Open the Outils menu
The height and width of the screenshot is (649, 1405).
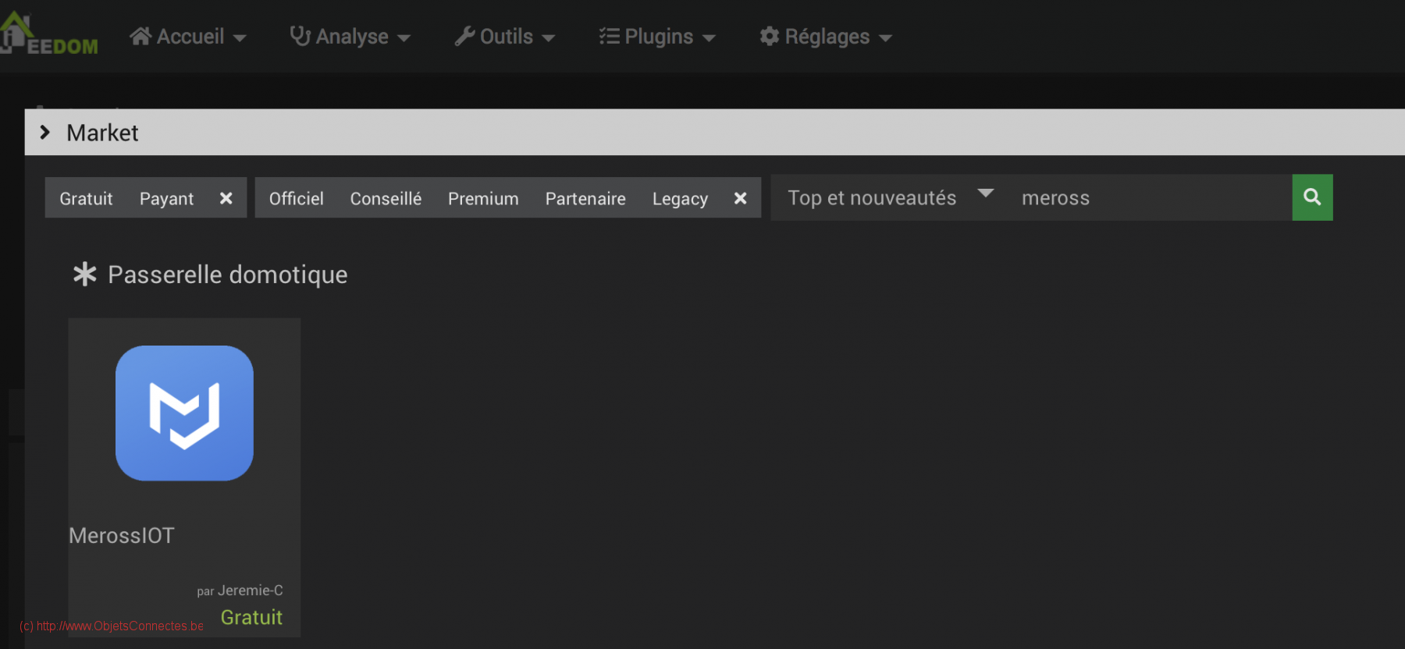(x=505, y=37)
